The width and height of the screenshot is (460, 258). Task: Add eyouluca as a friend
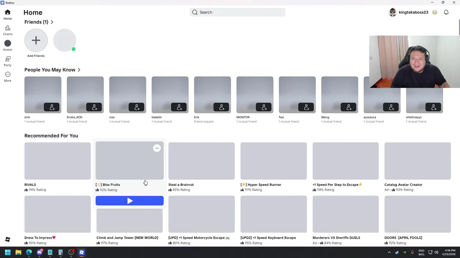click(x=391, y=107)
